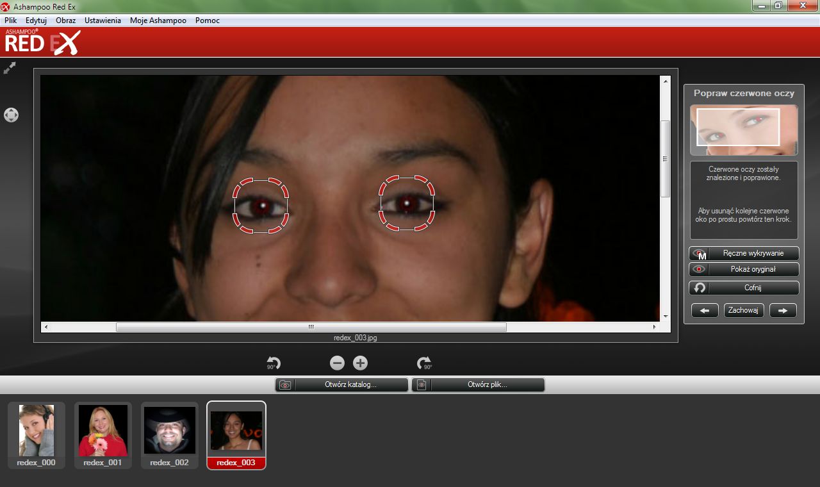The image size is (820, 487).
Task: Click the vertical scrollbar up arrow
Action: tap(665, 81)
